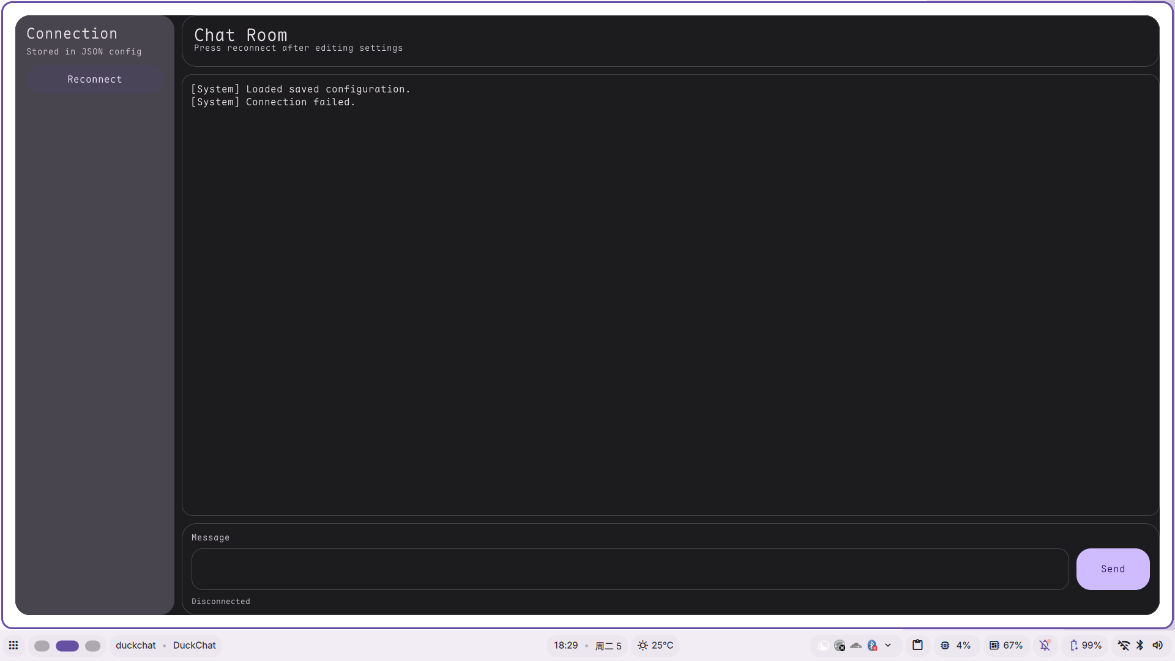The image size is (1175, 661).
Task: Click the 'Press reconnect after editing settings' hint
Action: coord(298,48)
